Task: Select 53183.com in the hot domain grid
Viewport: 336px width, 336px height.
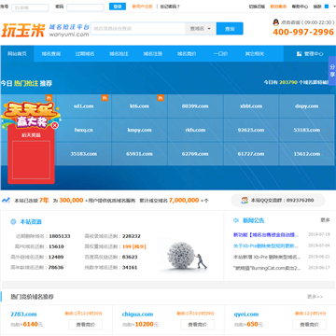Action: tap(307, 130)
